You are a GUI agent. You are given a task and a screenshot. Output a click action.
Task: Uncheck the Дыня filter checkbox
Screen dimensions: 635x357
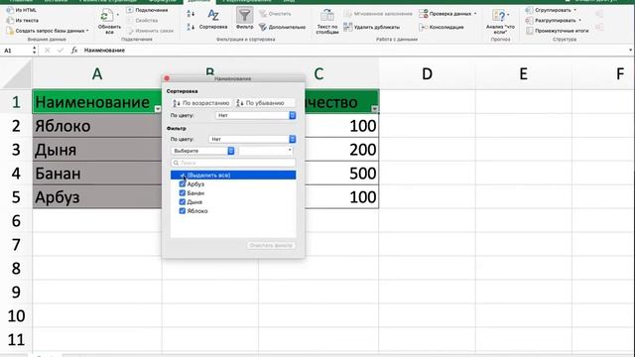tap(183, 202)
